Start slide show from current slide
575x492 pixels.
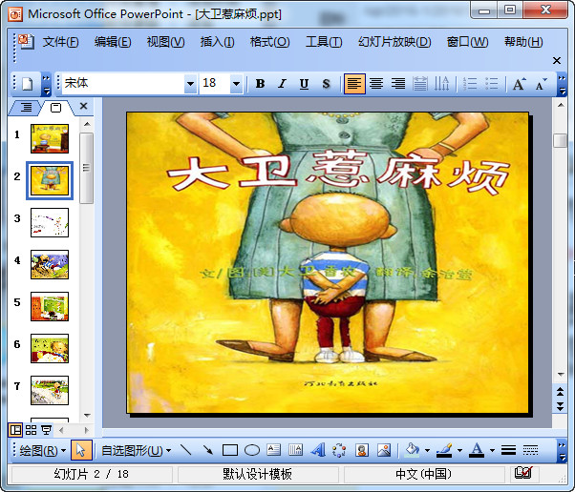(46, 430)
